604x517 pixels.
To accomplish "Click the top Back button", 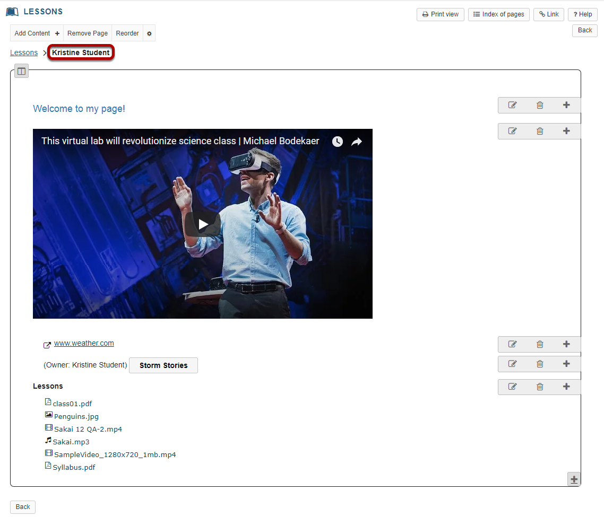I will tap(585, 30).
